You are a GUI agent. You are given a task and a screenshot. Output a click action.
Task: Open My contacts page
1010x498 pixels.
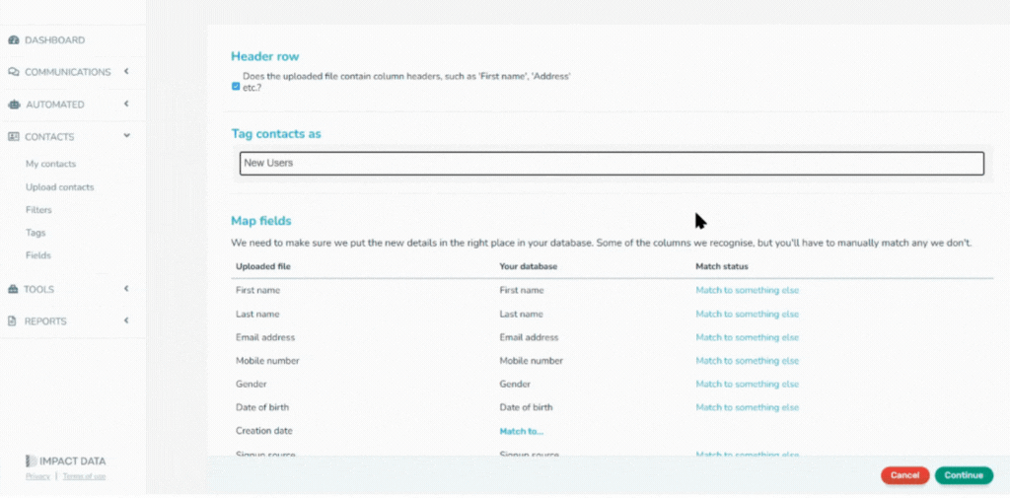(x=51, y=165)
